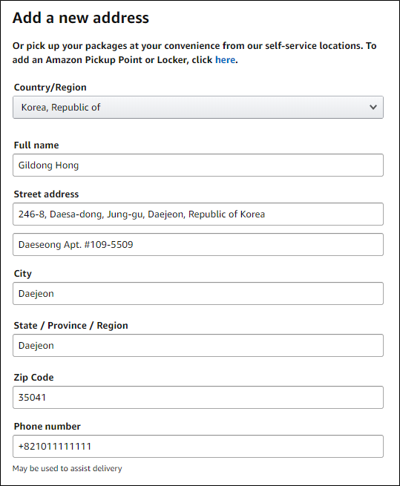Click the Full name label
This screenshot has height=486, width=400.
point(36,145)
